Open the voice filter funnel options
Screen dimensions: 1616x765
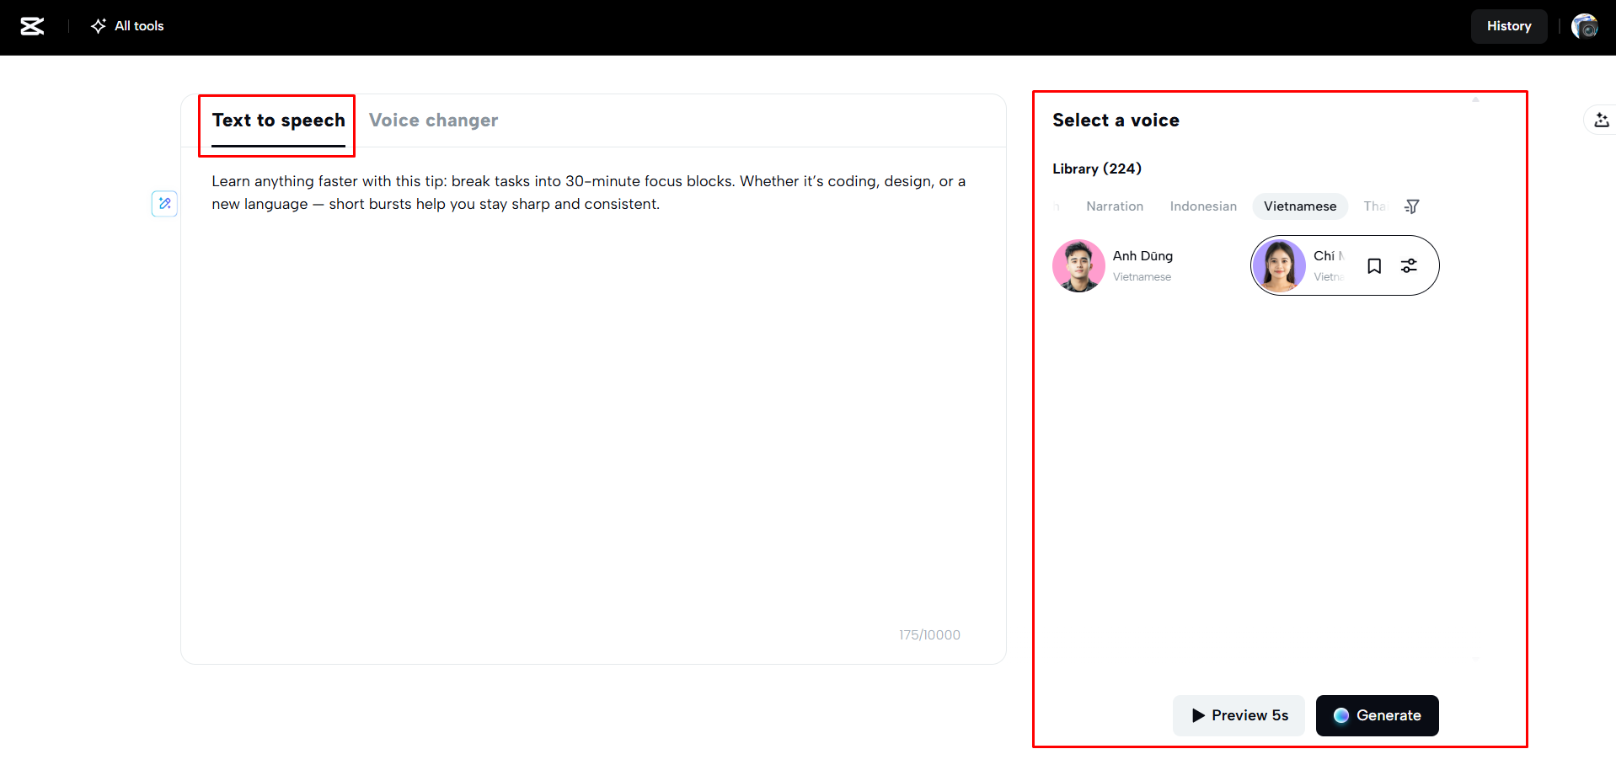click(x=1411, y=206)
